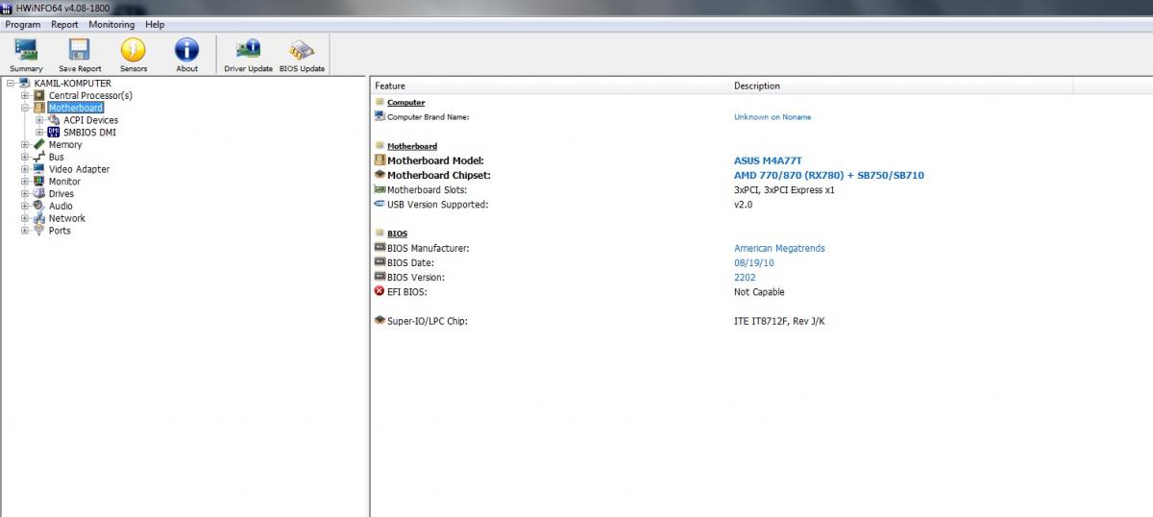Click the About info icon

[x=186, y=49]
